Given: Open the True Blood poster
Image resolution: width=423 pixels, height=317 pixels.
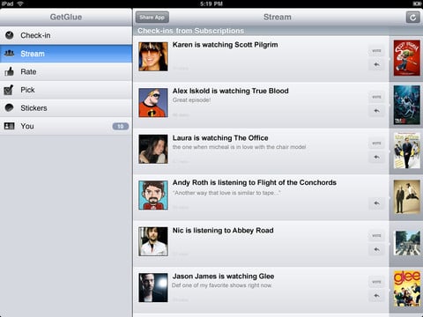Looking at the screenshot, I should (406, 105).
